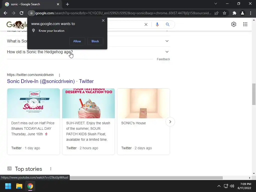This screenshot has height=192, width=256.
Task: Clear the search box text
Action: pos(146,24)
